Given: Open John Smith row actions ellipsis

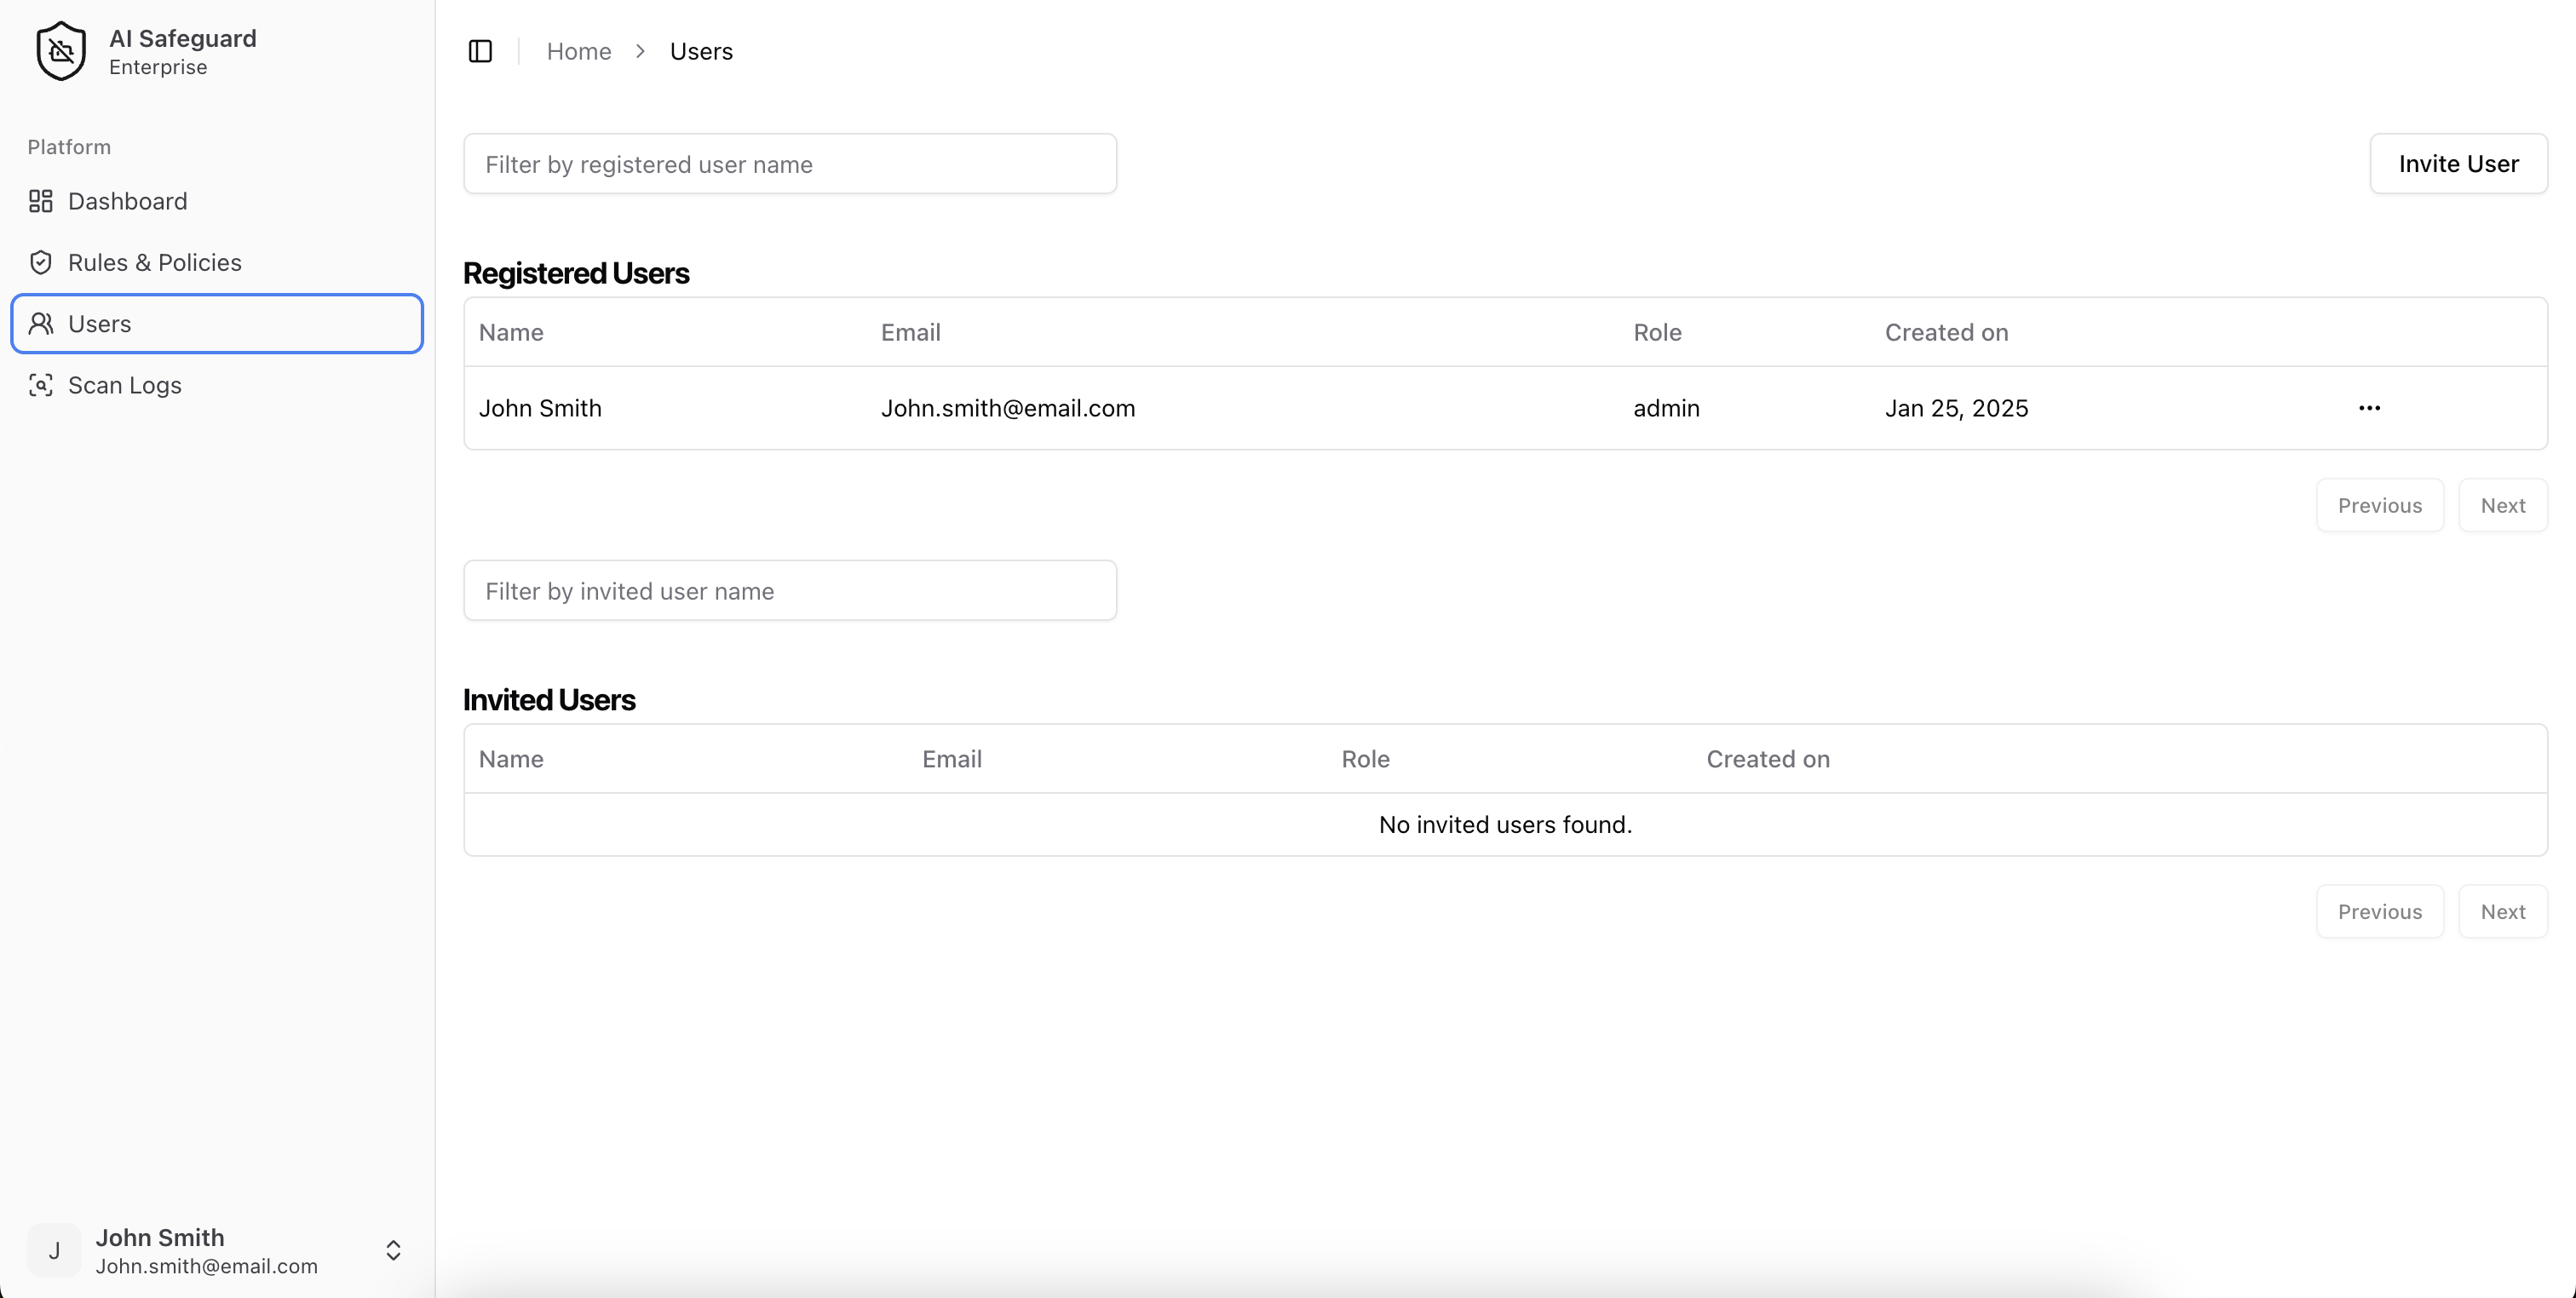Looking at the screenshot, I should tap(2369, 408).
